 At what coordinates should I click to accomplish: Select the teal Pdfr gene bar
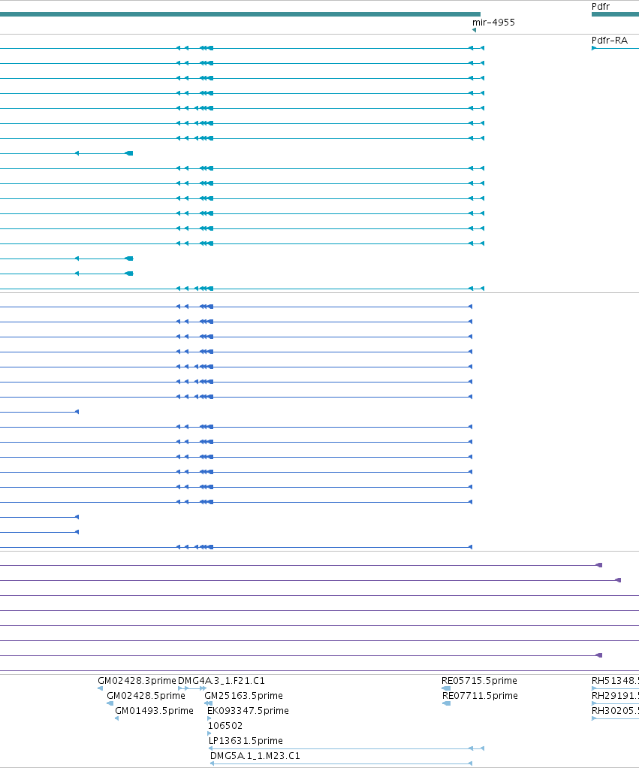point(615,14)
